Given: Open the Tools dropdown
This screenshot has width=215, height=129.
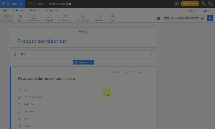Looking at the screenshot, I should (193, 11).
